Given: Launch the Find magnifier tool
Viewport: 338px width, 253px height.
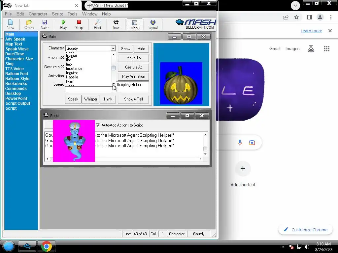Looking at the screenshot, I should [97, 24].
